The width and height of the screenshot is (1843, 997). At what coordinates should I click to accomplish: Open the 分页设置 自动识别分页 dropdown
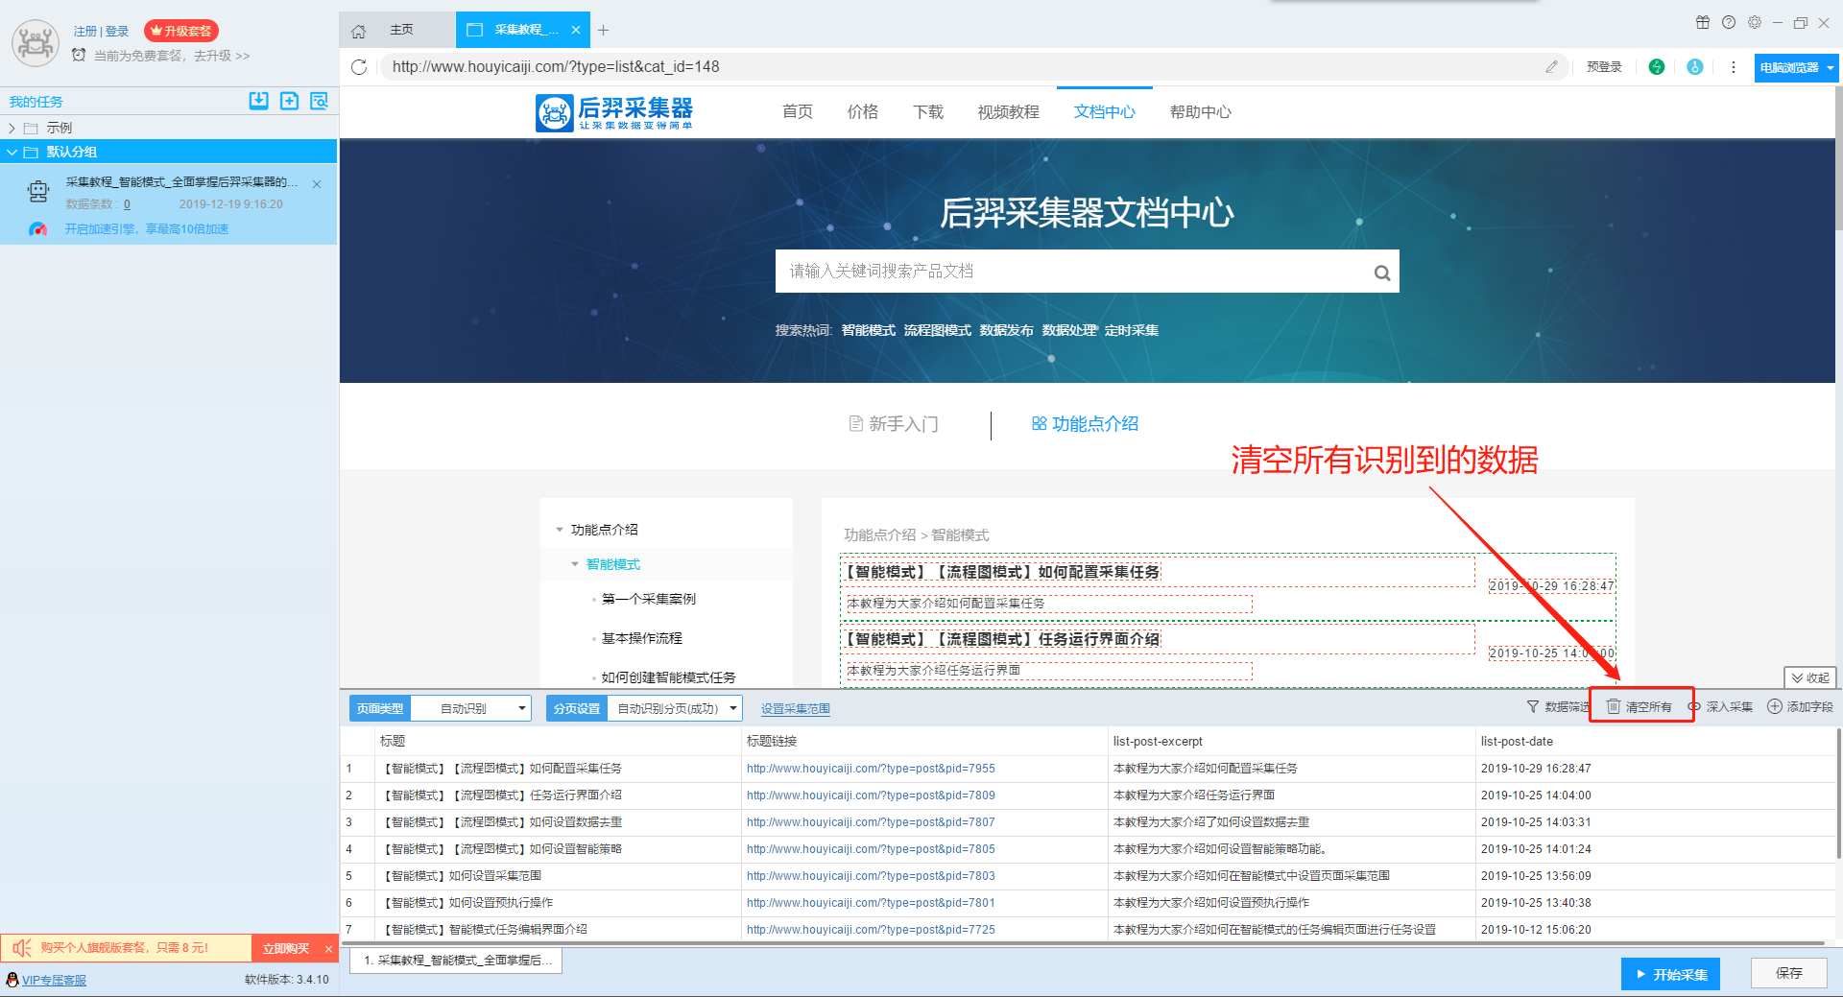point(675,708)
